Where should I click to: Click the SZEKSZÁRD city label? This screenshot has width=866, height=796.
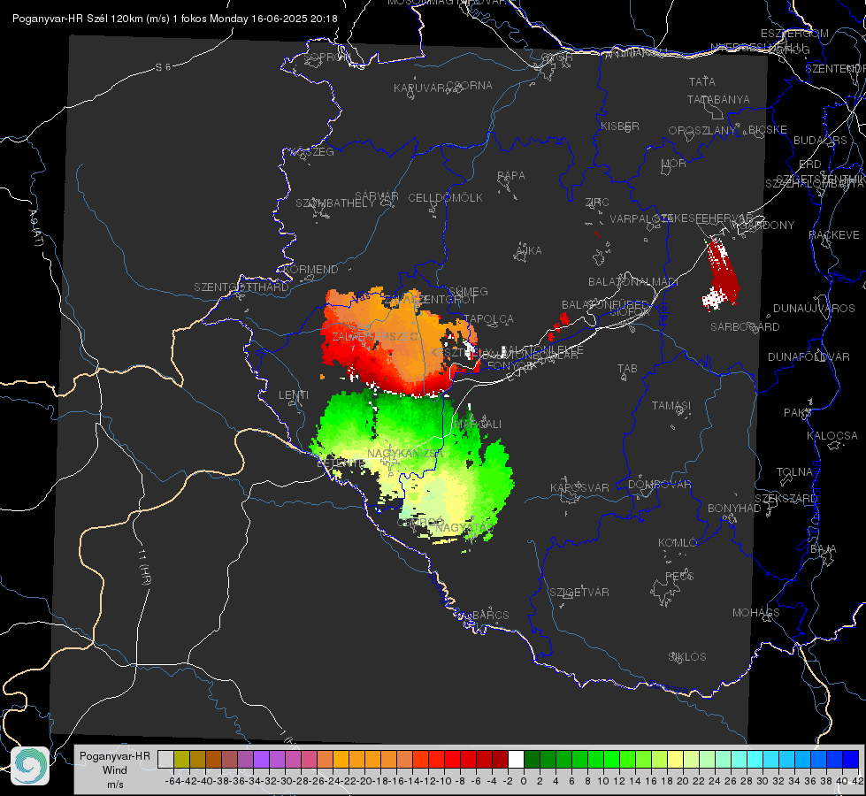pos(786,499)
